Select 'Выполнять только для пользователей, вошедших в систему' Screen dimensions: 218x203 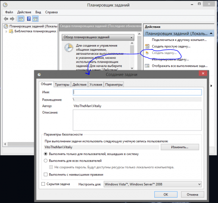[x=46, y=154]
